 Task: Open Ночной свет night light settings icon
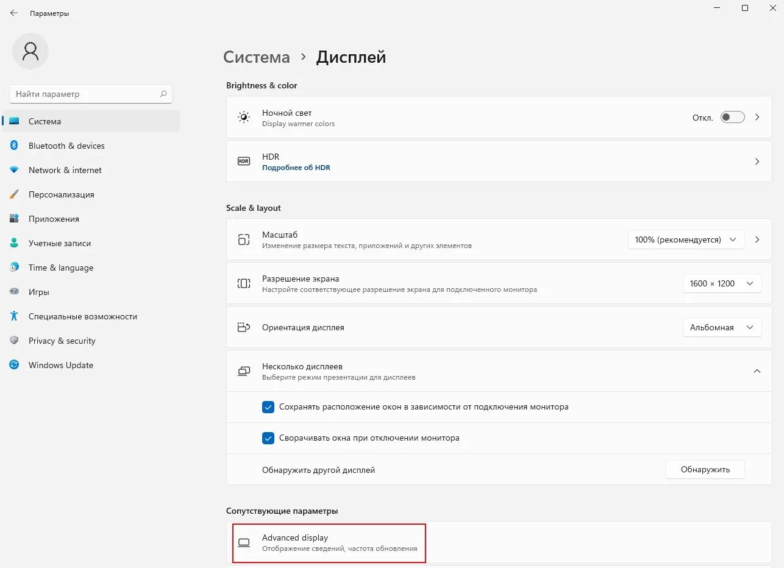pos(243,116)
